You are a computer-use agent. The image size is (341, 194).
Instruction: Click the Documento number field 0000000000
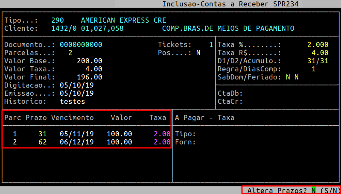pos(81,44)
